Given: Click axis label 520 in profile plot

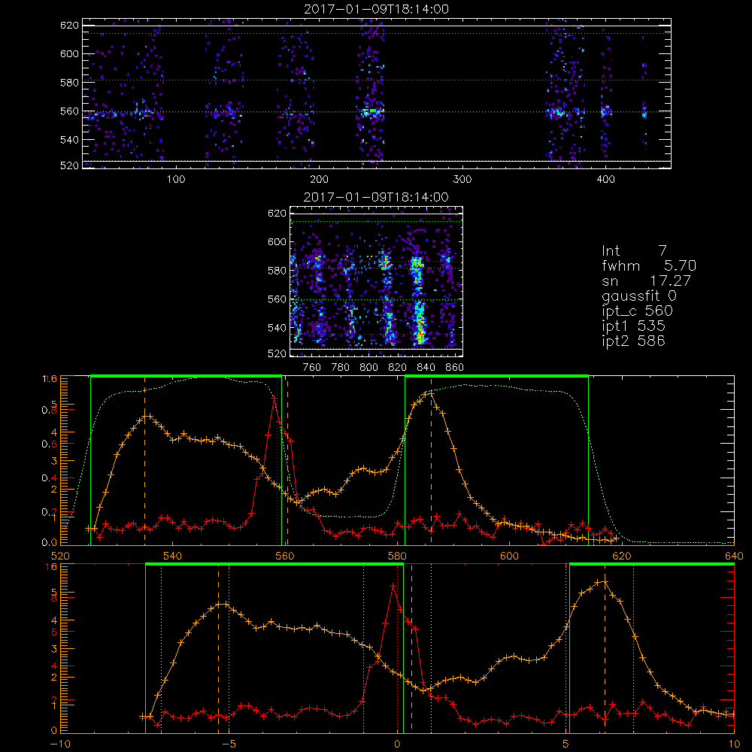Looking at the screenshot, I should tap(60, 556).
